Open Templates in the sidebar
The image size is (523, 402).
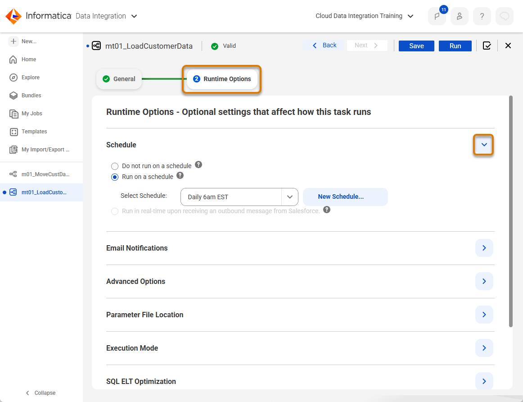[34, 132]
